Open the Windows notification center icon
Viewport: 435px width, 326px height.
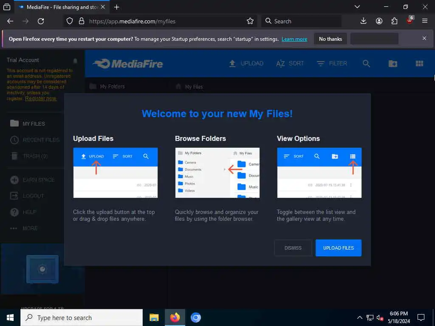pos(421,318)
